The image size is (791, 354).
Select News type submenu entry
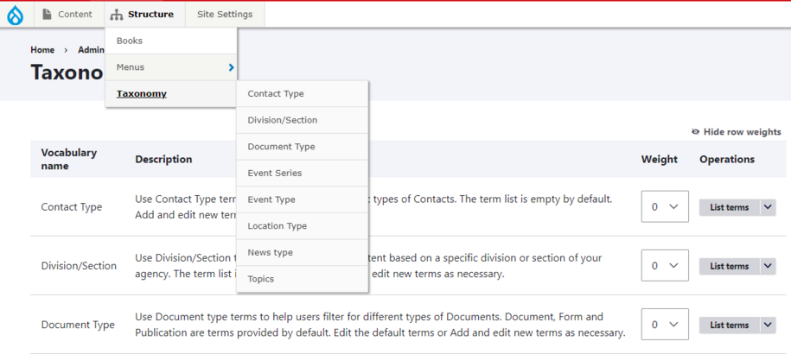tap(270, 252)
